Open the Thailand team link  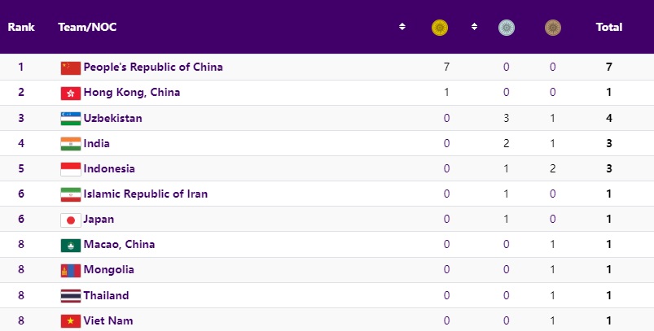coord(106,296)
